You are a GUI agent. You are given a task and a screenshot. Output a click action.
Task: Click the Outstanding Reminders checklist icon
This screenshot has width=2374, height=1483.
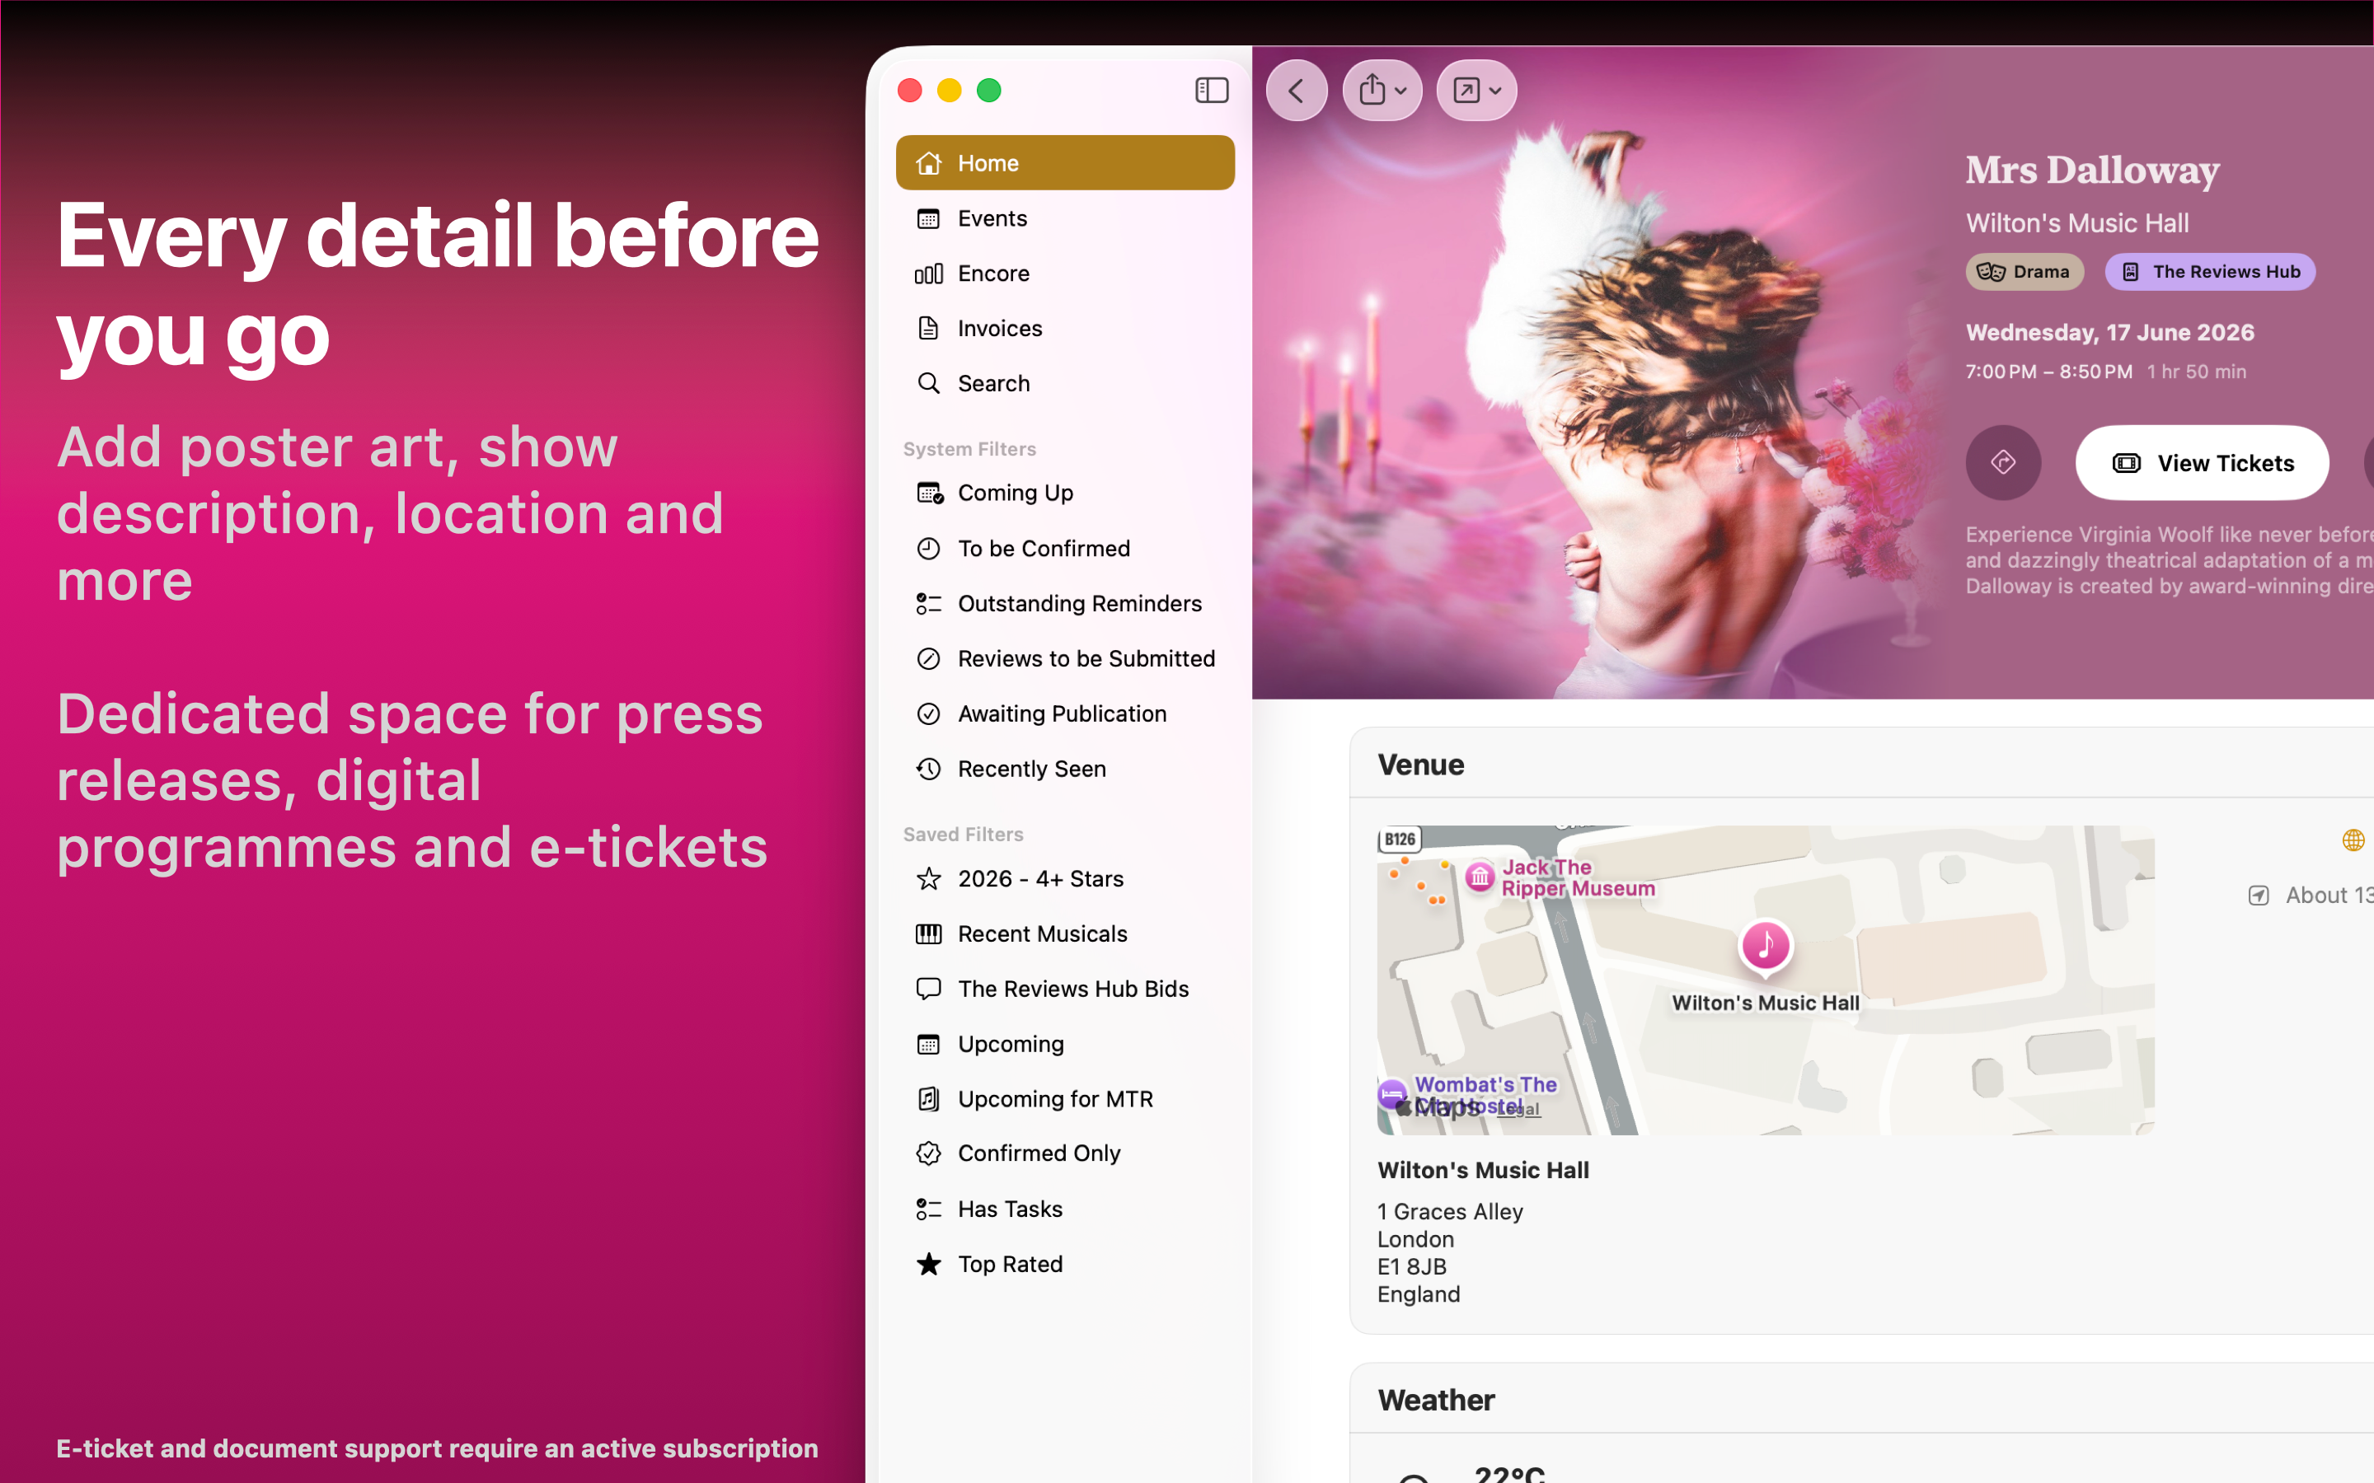[928, 603]
